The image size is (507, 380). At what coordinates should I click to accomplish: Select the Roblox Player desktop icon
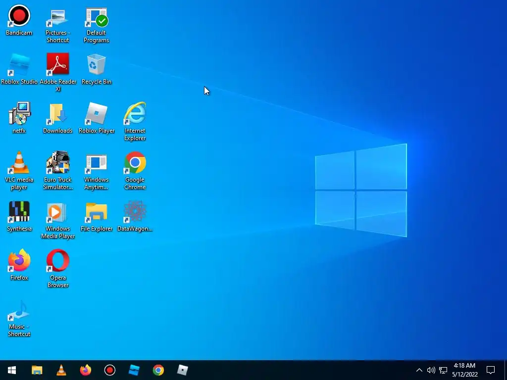click(97, 118)
